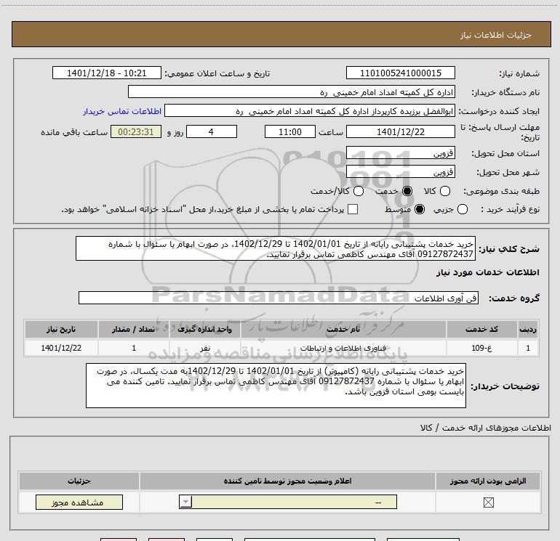
Task: Click اطلاعات مجوزهای ارائه خدمت / کالا heading
Action: [x=486, y=428]
